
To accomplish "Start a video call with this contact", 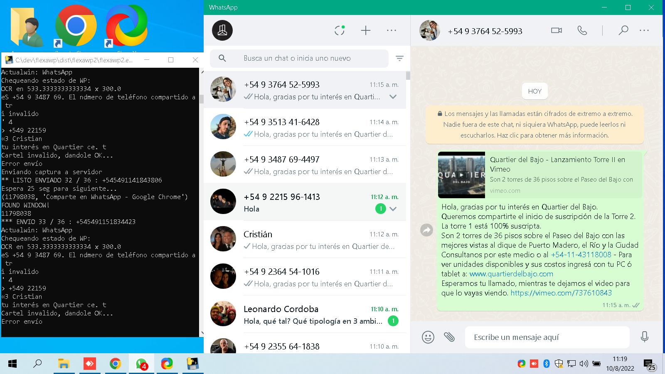I will (557, 30).
